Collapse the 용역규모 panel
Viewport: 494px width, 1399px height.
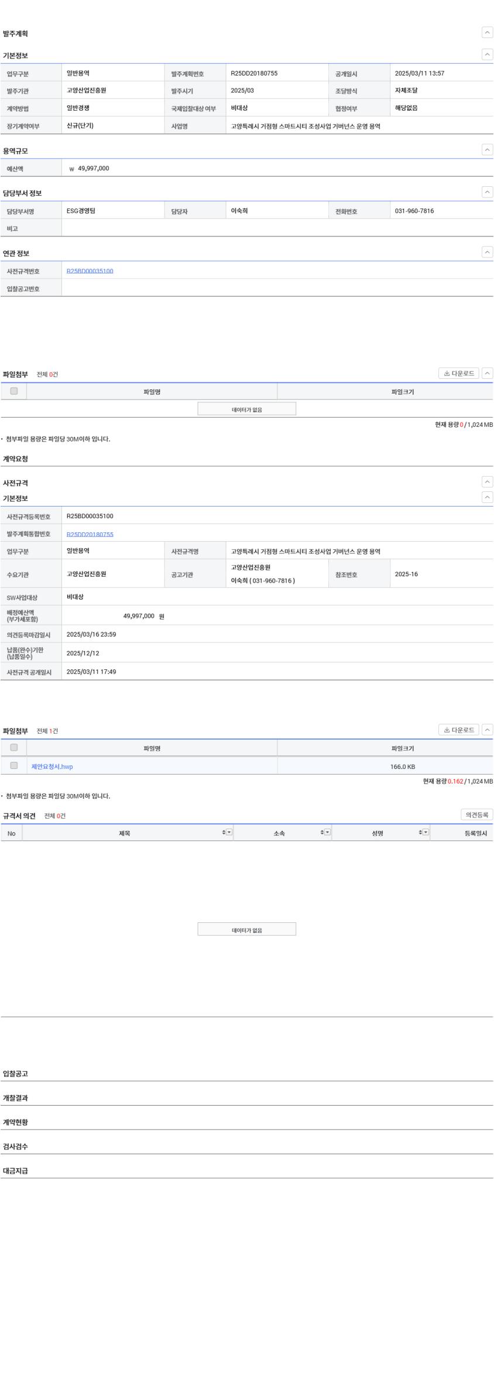click(x=487, y=150)
